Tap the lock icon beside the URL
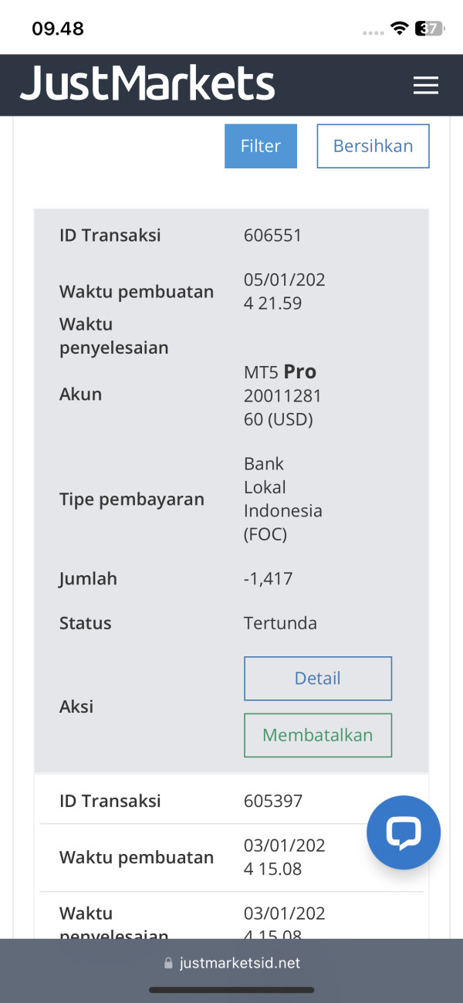 (168, 964)
